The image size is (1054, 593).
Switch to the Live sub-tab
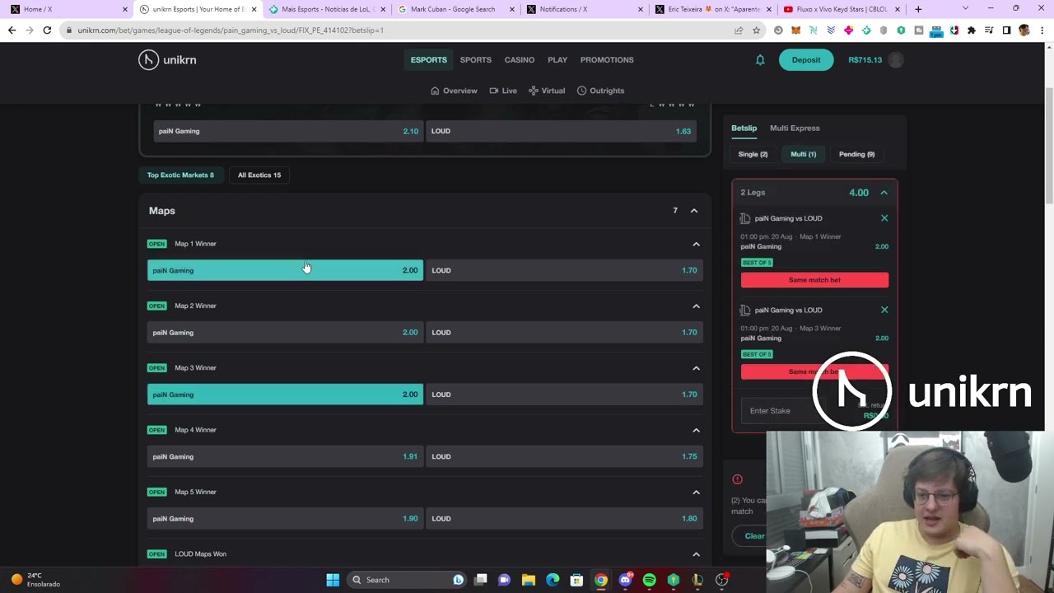coord(503,91)
